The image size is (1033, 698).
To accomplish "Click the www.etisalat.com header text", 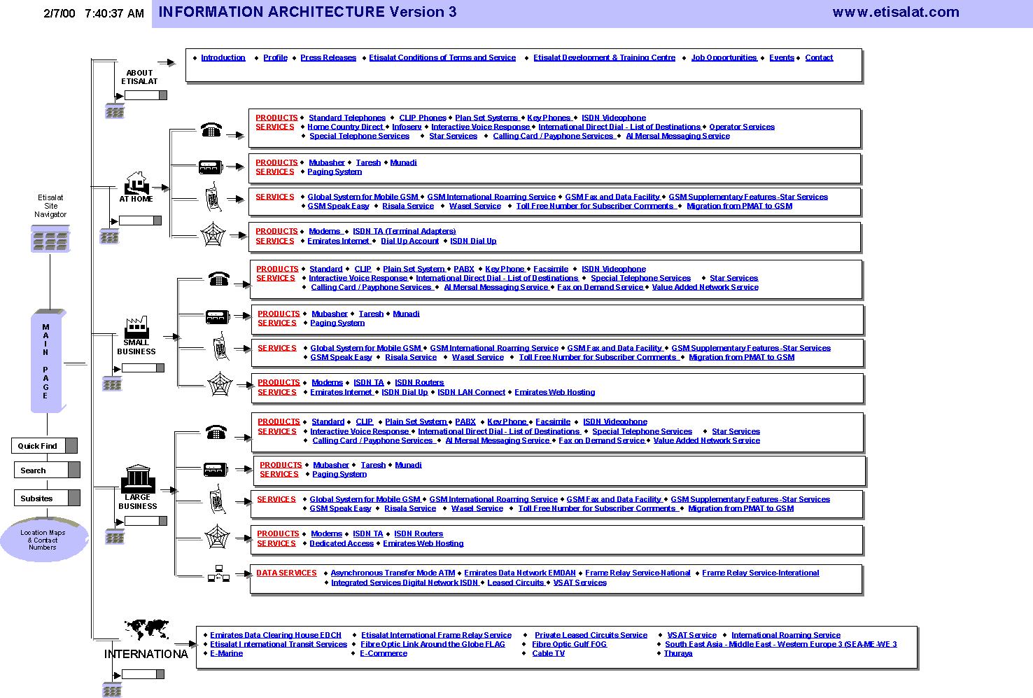I will pos(895,12).
